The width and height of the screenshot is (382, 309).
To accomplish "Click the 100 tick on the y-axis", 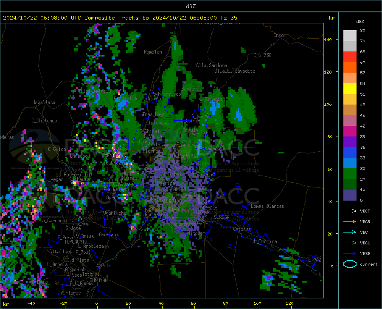I will point(328,104).
